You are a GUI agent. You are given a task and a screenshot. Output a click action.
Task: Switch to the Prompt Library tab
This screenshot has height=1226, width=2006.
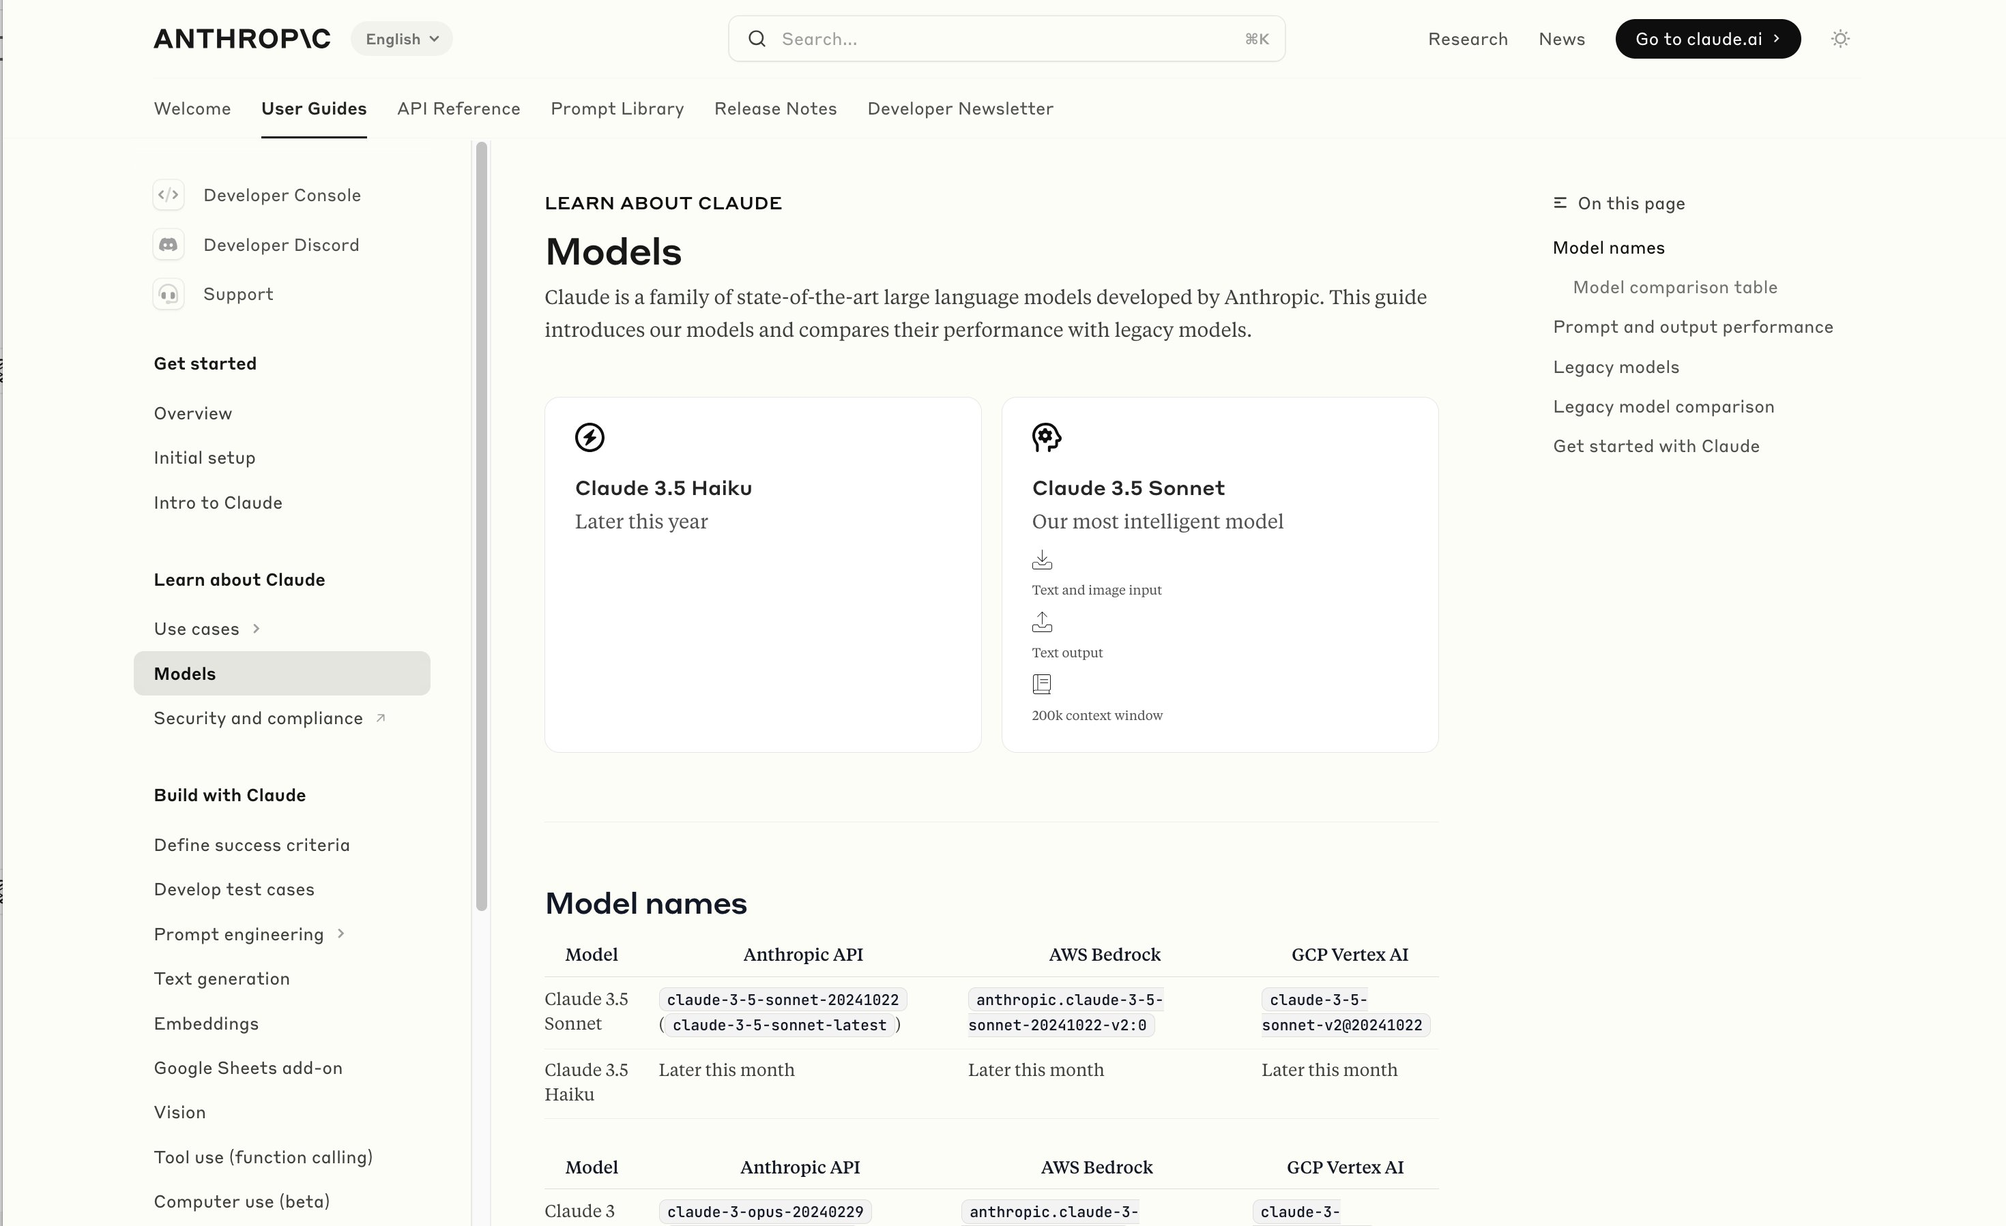(x=617, y=108)
